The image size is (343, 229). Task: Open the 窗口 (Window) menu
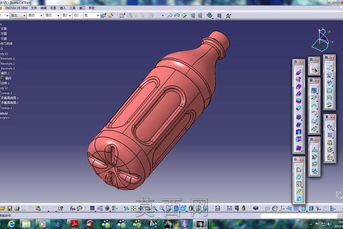tap(82, 8)
